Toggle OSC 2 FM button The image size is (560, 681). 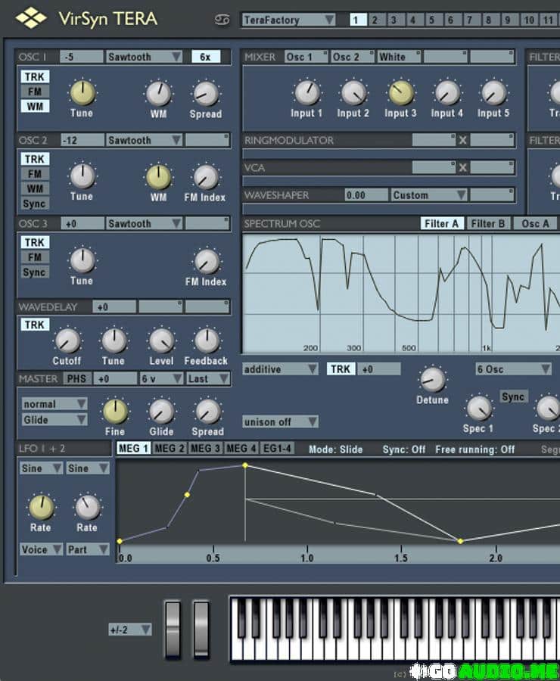35,174
